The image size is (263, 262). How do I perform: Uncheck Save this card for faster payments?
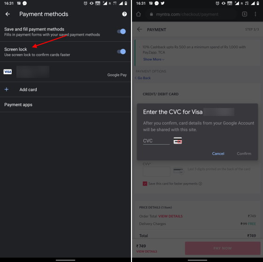[x=145, y=184]
